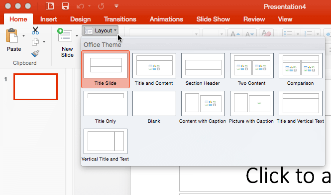Click the Clear Formatting eraser icon
The height and width of the screenshot is (195, 331).
(x=266, y=33)
